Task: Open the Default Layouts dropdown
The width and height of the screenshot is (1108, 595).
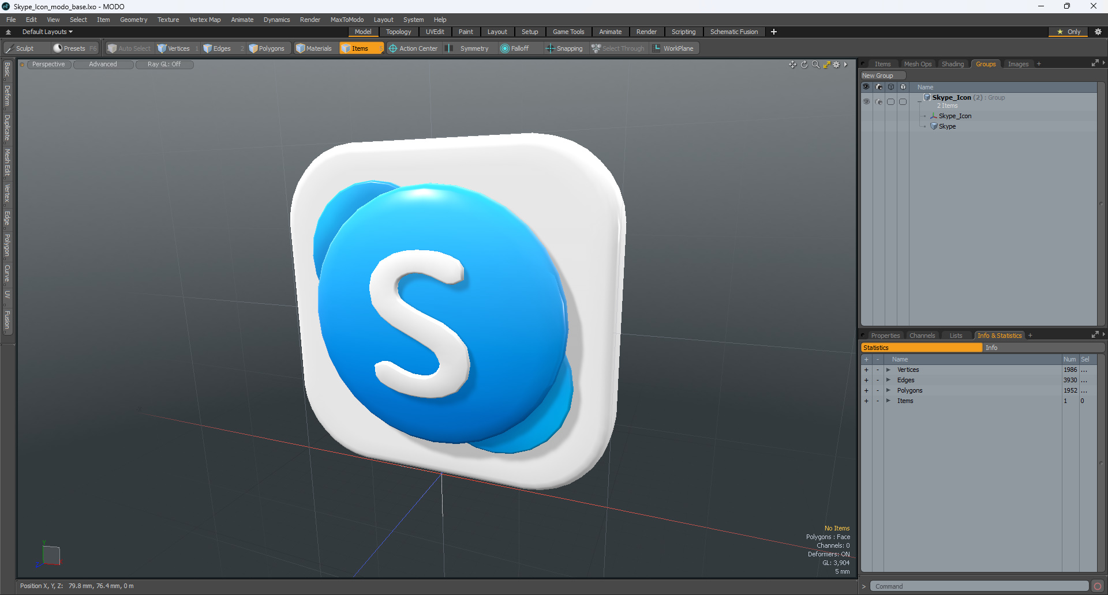Action: [47, 32]
